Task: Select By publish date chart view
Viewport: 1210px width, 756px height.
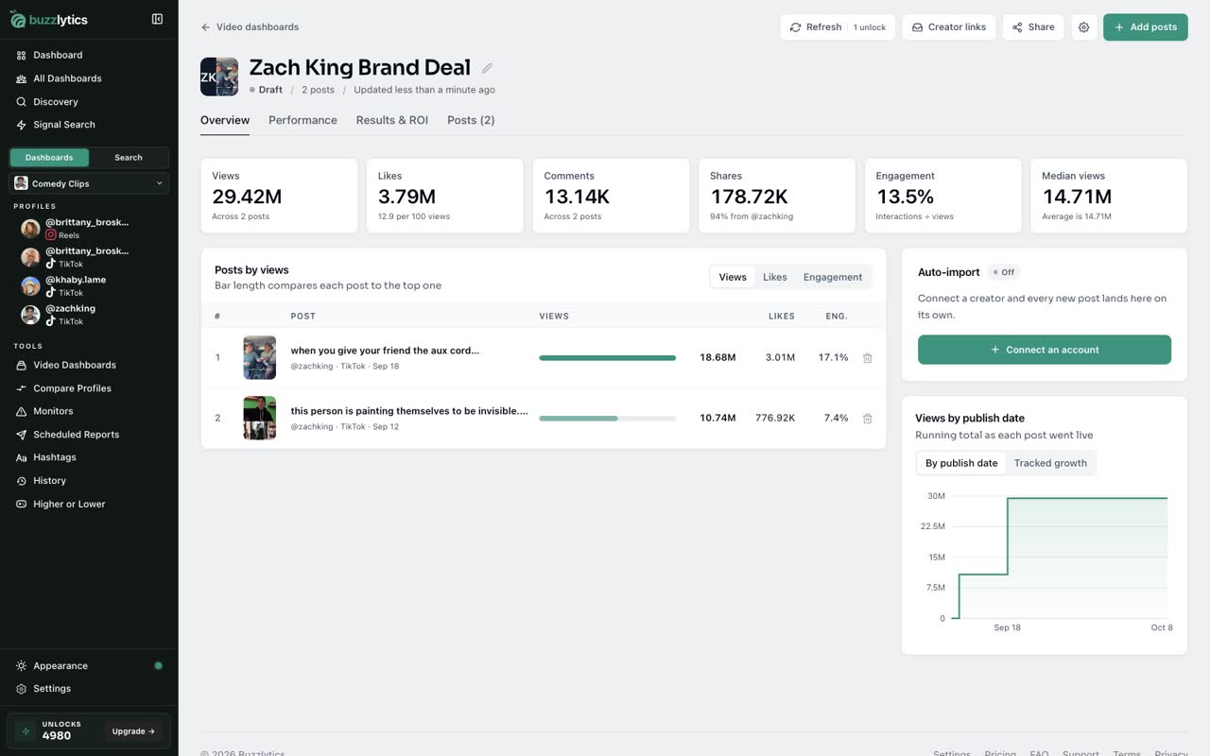Action: (x=961, y=463)
